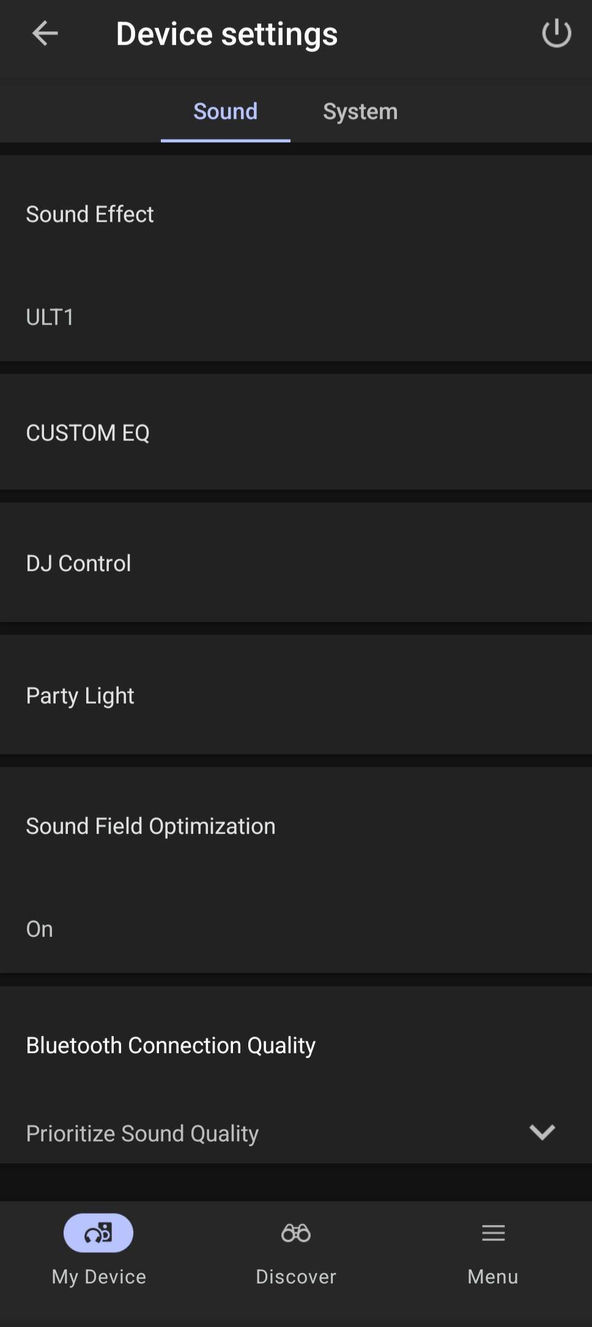Open the hamburger Menu icon
Screen dimensions: 592x1327
coord(493,1233)
